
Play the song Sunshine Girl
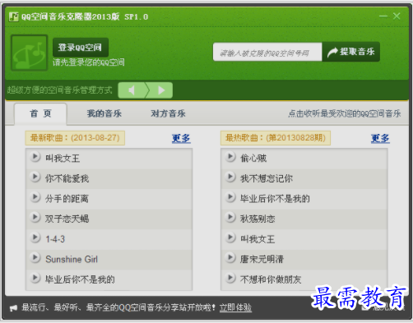coord(35,258)
